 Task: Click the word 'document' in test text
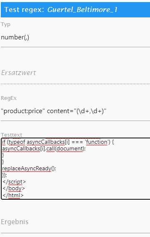[70, 149]
